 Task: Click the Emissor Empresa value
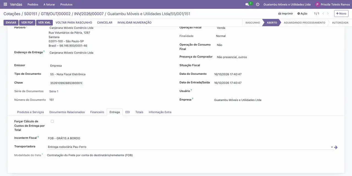click(x=56, y=66)
